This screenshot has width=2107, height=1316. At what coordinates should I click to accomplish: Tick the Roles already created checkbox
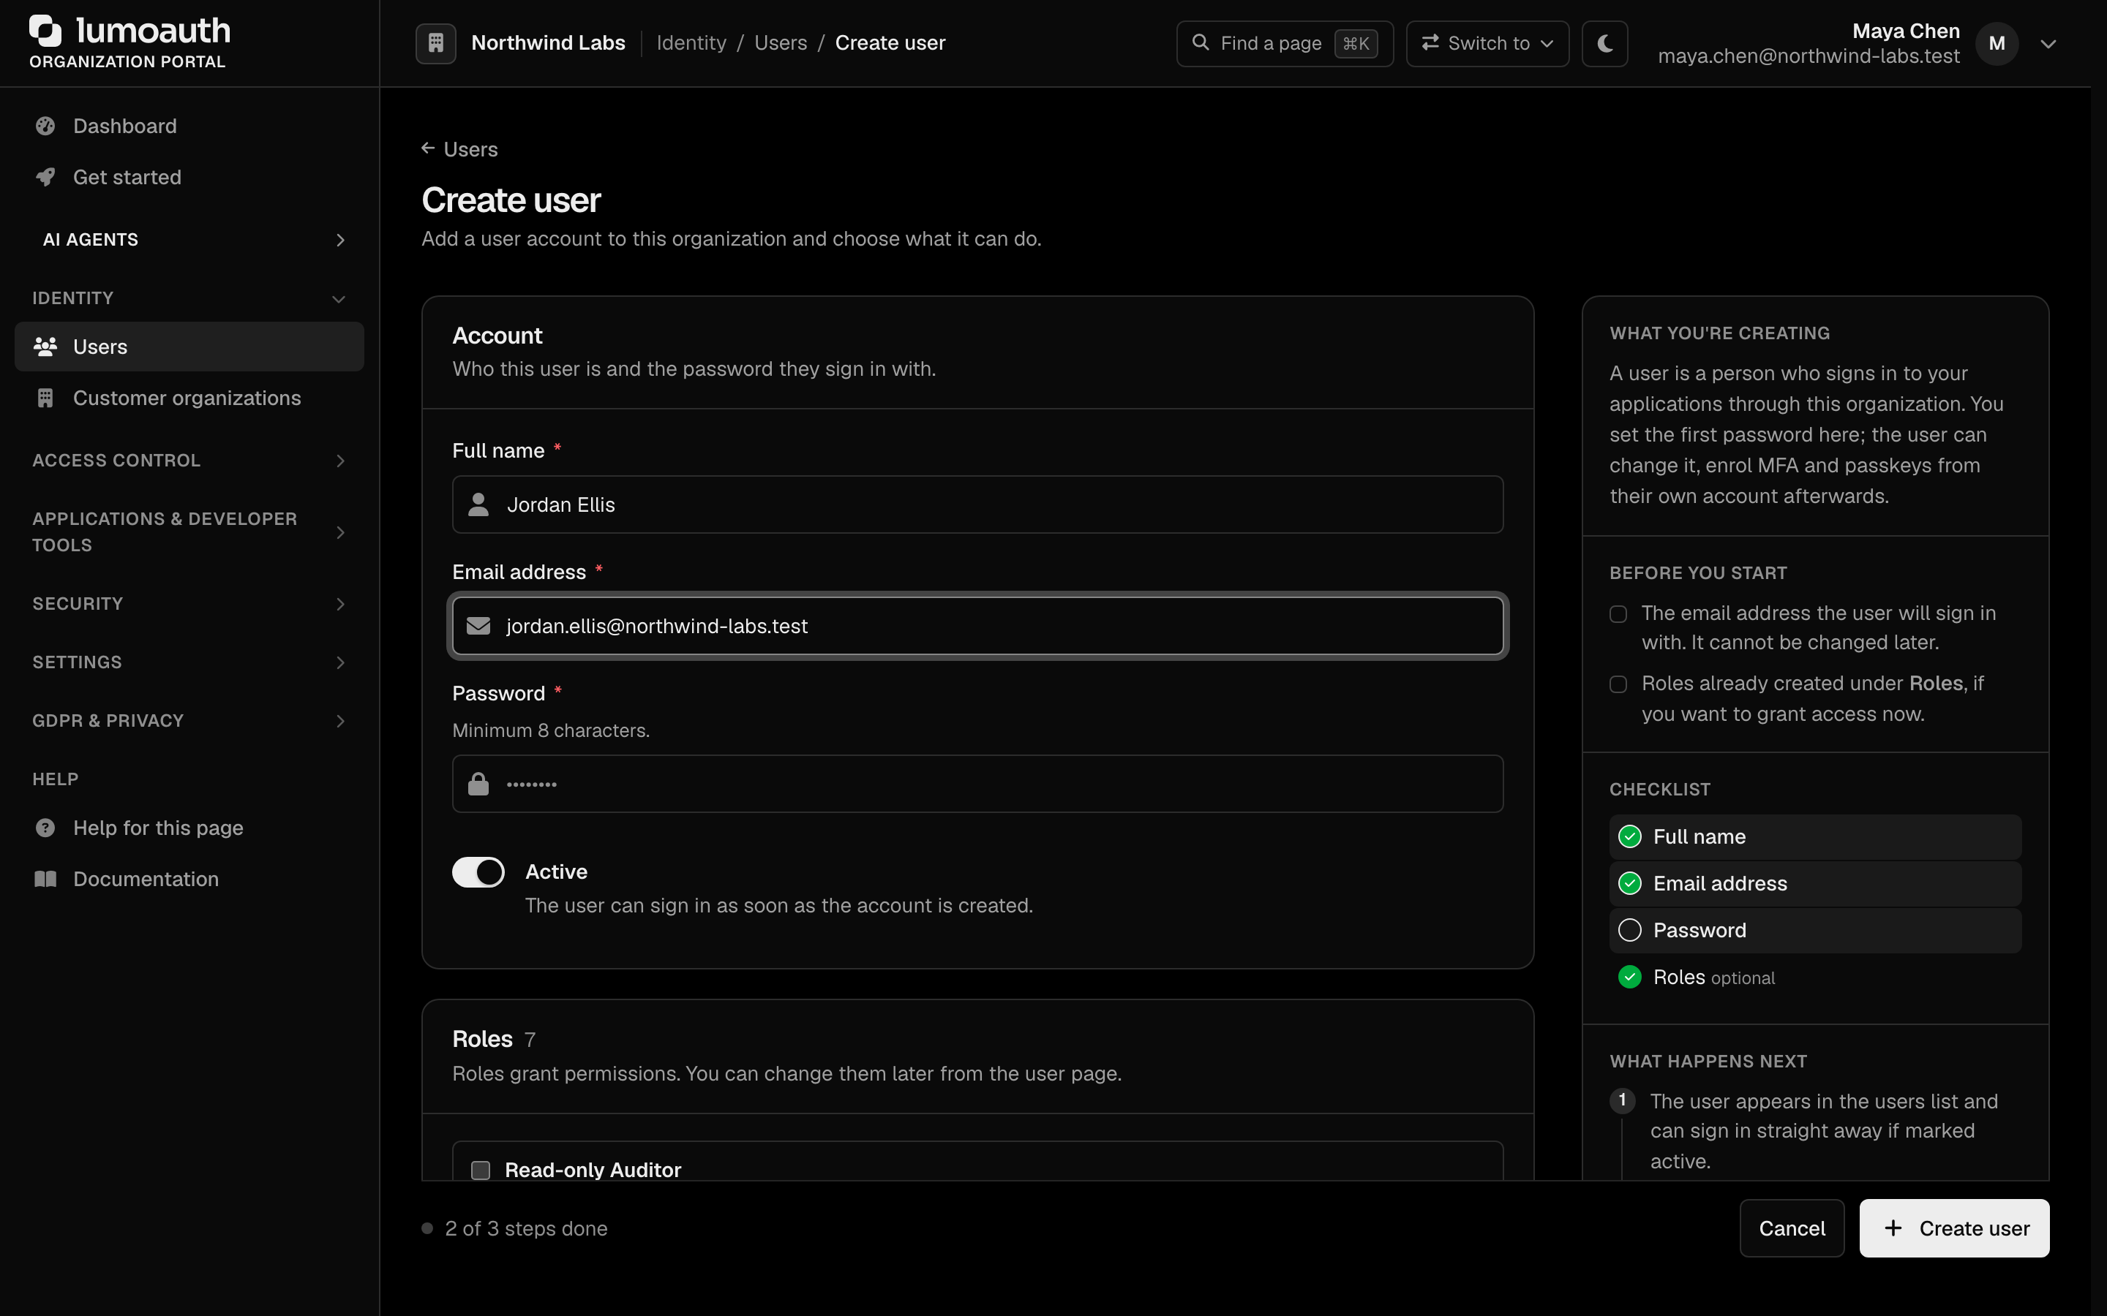tap(1618, 684)
